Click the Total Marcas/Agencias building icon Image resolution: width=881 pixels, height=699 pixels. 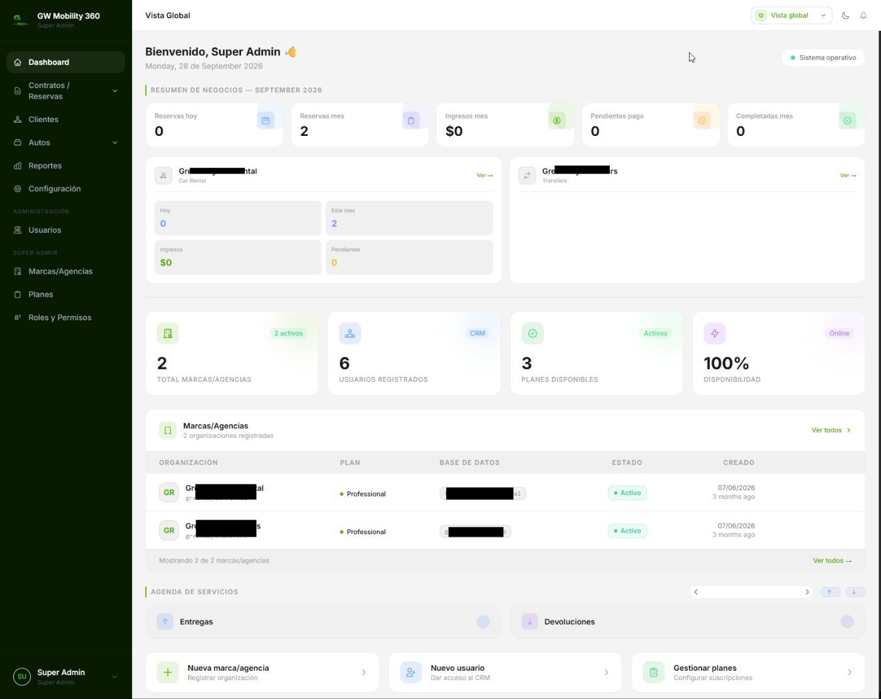(x=168, y=333)
